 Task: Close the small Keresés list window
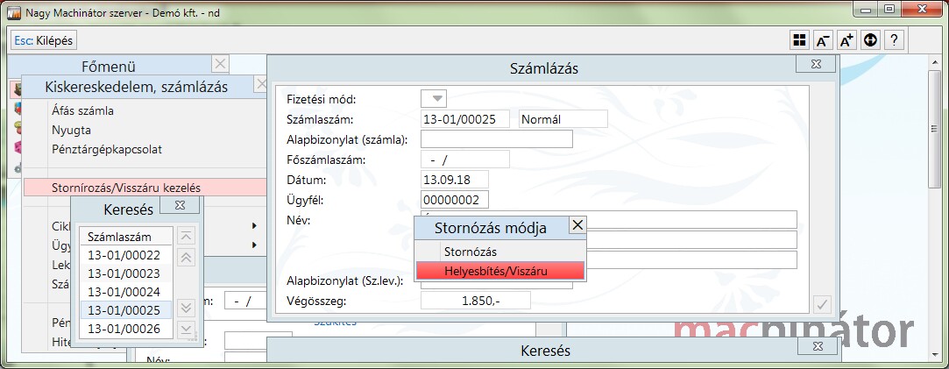tap(180, 205)
